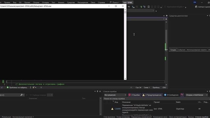Toggle the 0 Сообщения filter
Viewport: 210px width, 118px height.
[171, 95]
